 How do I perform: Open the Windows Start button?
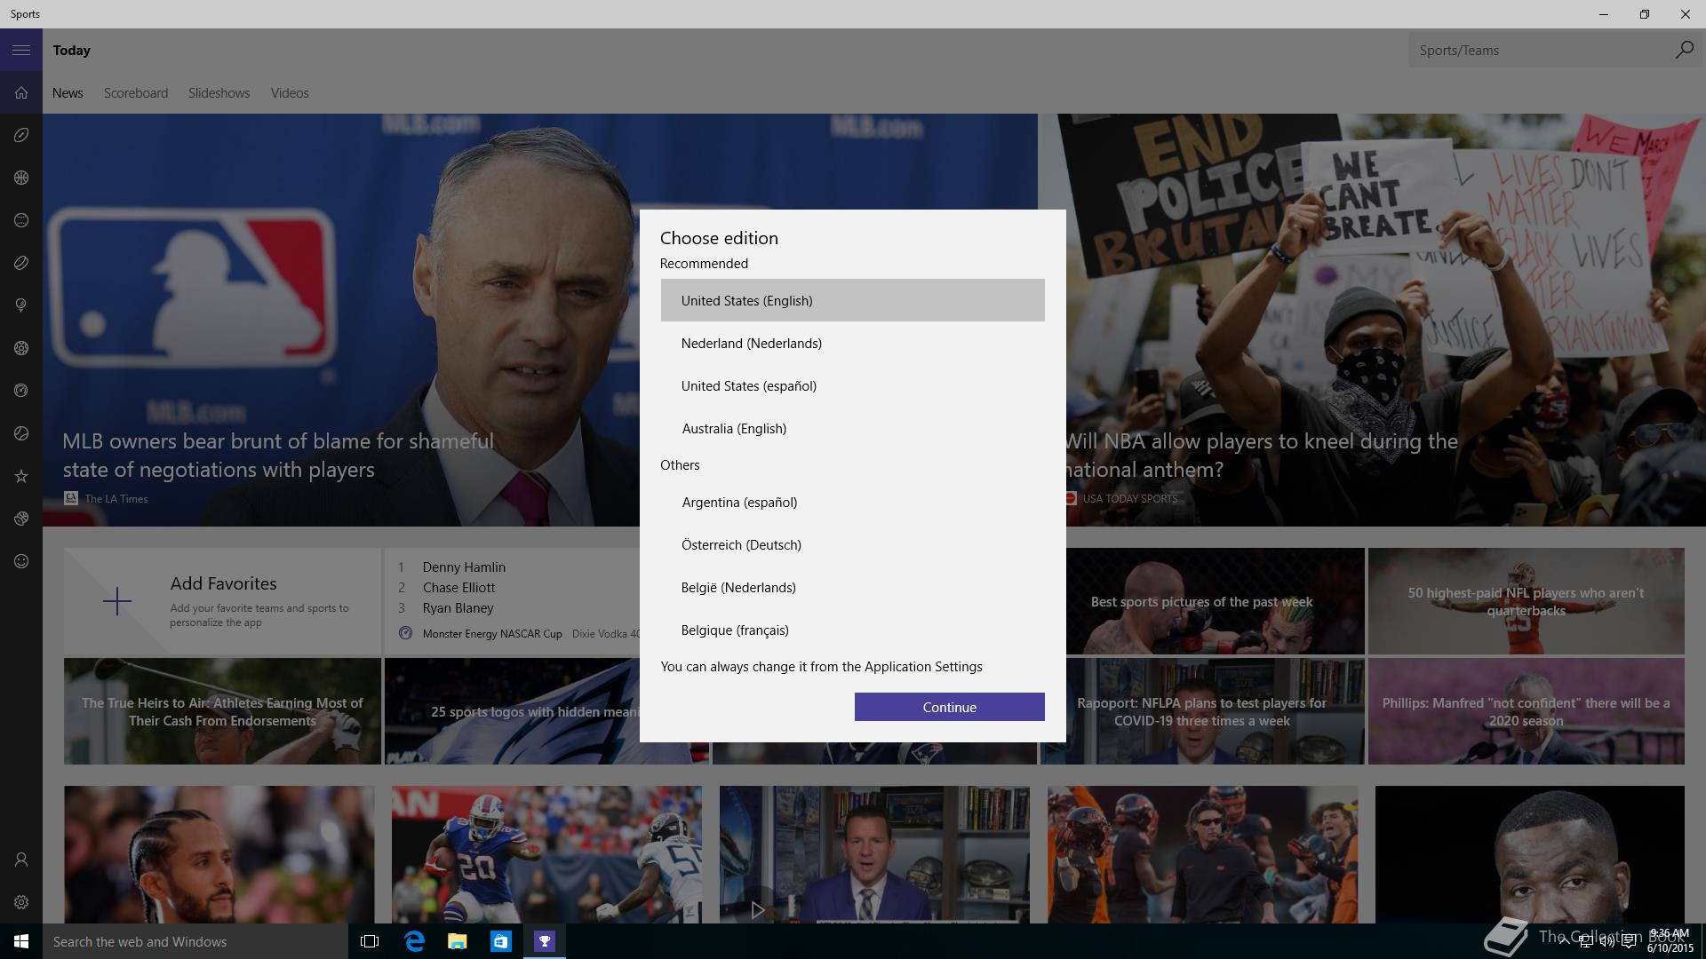[x=21, y=941]
